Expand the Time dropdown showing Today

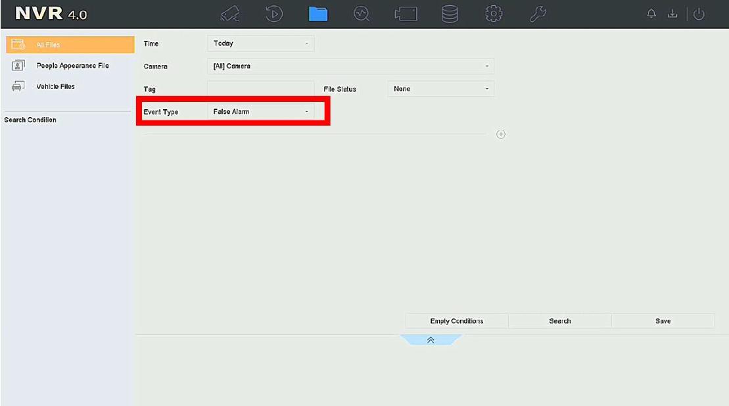(260, 43)
